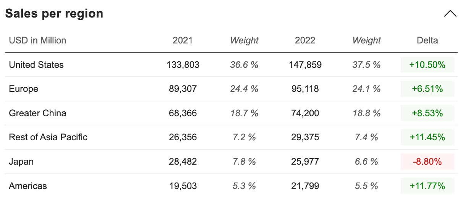Click the +6.51% Europe delta badge
This screenshot has width=463, height=202.
427,89
